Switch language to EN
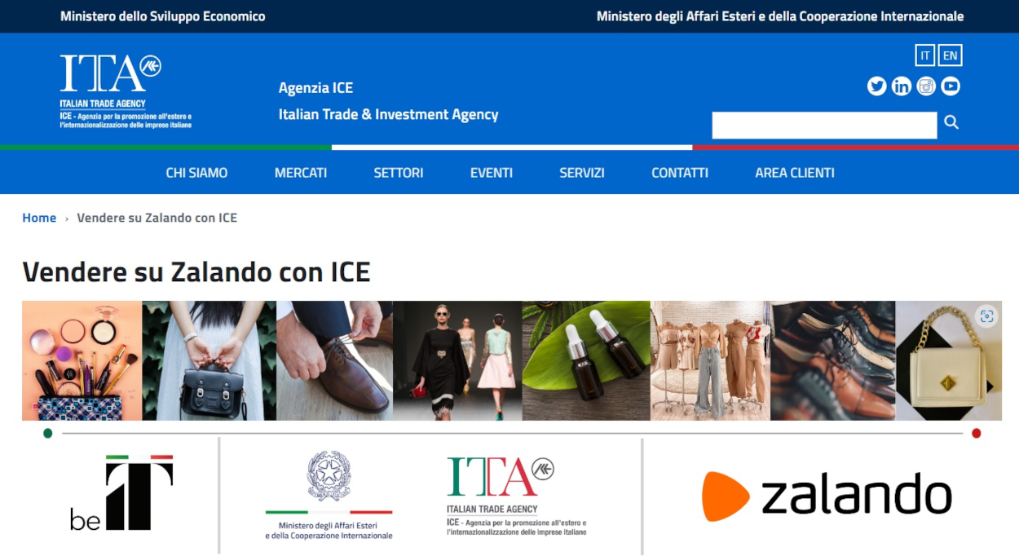This screenshot has width=1019, height=556. pos(950,55)
